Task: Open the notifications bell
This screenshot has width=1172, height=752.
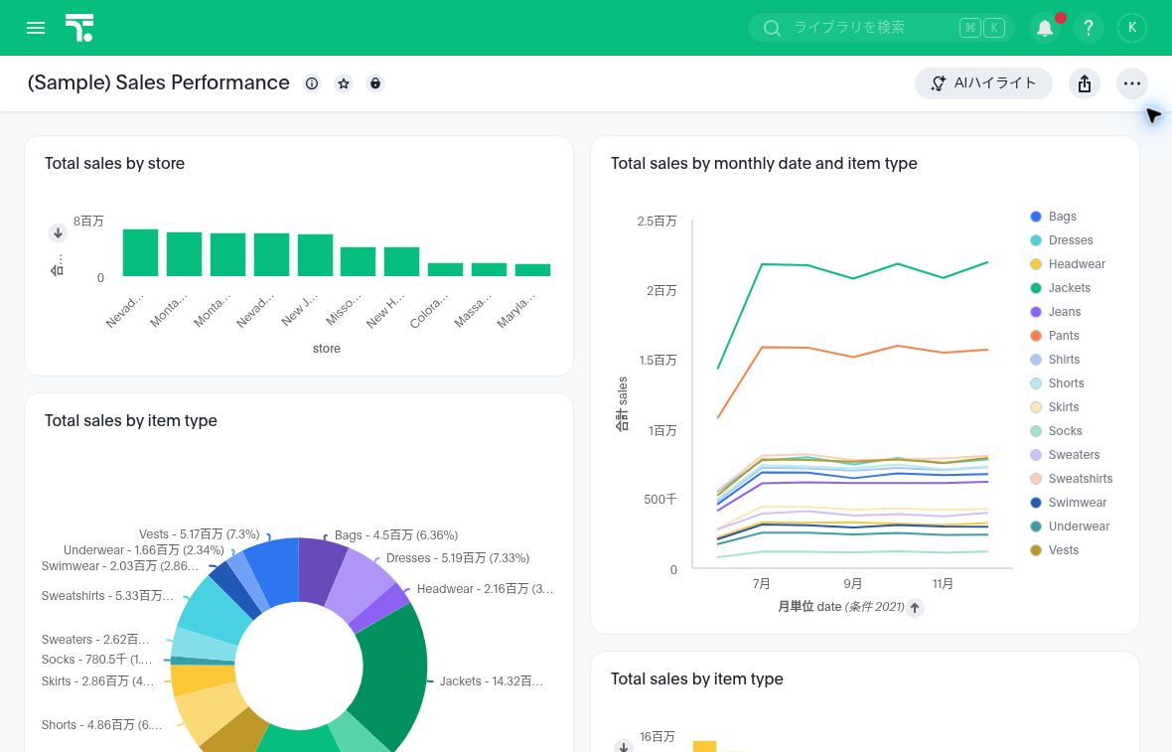Action: (1045, 28)
